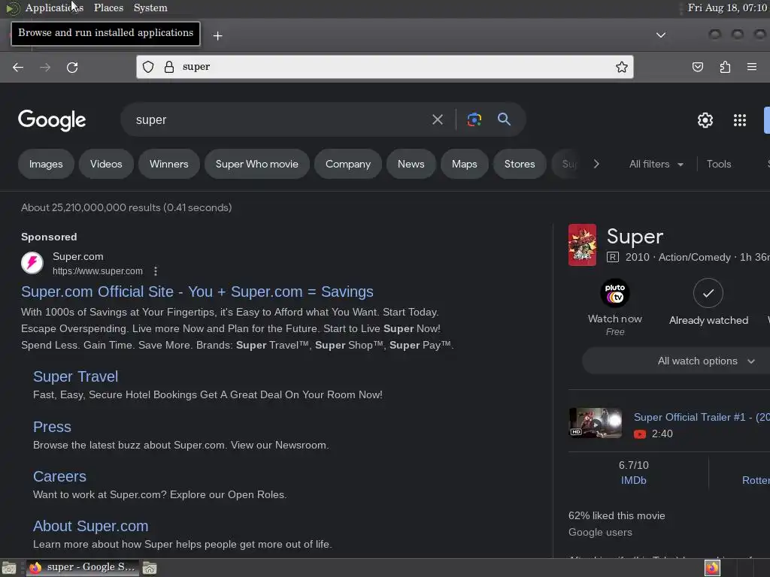Click the Super movie poster thumbnail
Viewport: 770px width, 577px height.
tap(583, 245)
